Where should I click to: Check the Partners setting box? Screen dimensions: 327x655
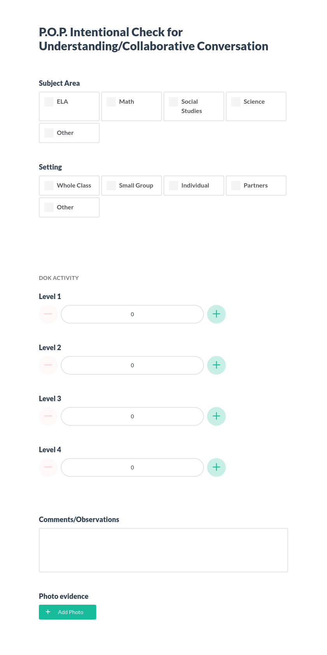(x=236, y=185)
